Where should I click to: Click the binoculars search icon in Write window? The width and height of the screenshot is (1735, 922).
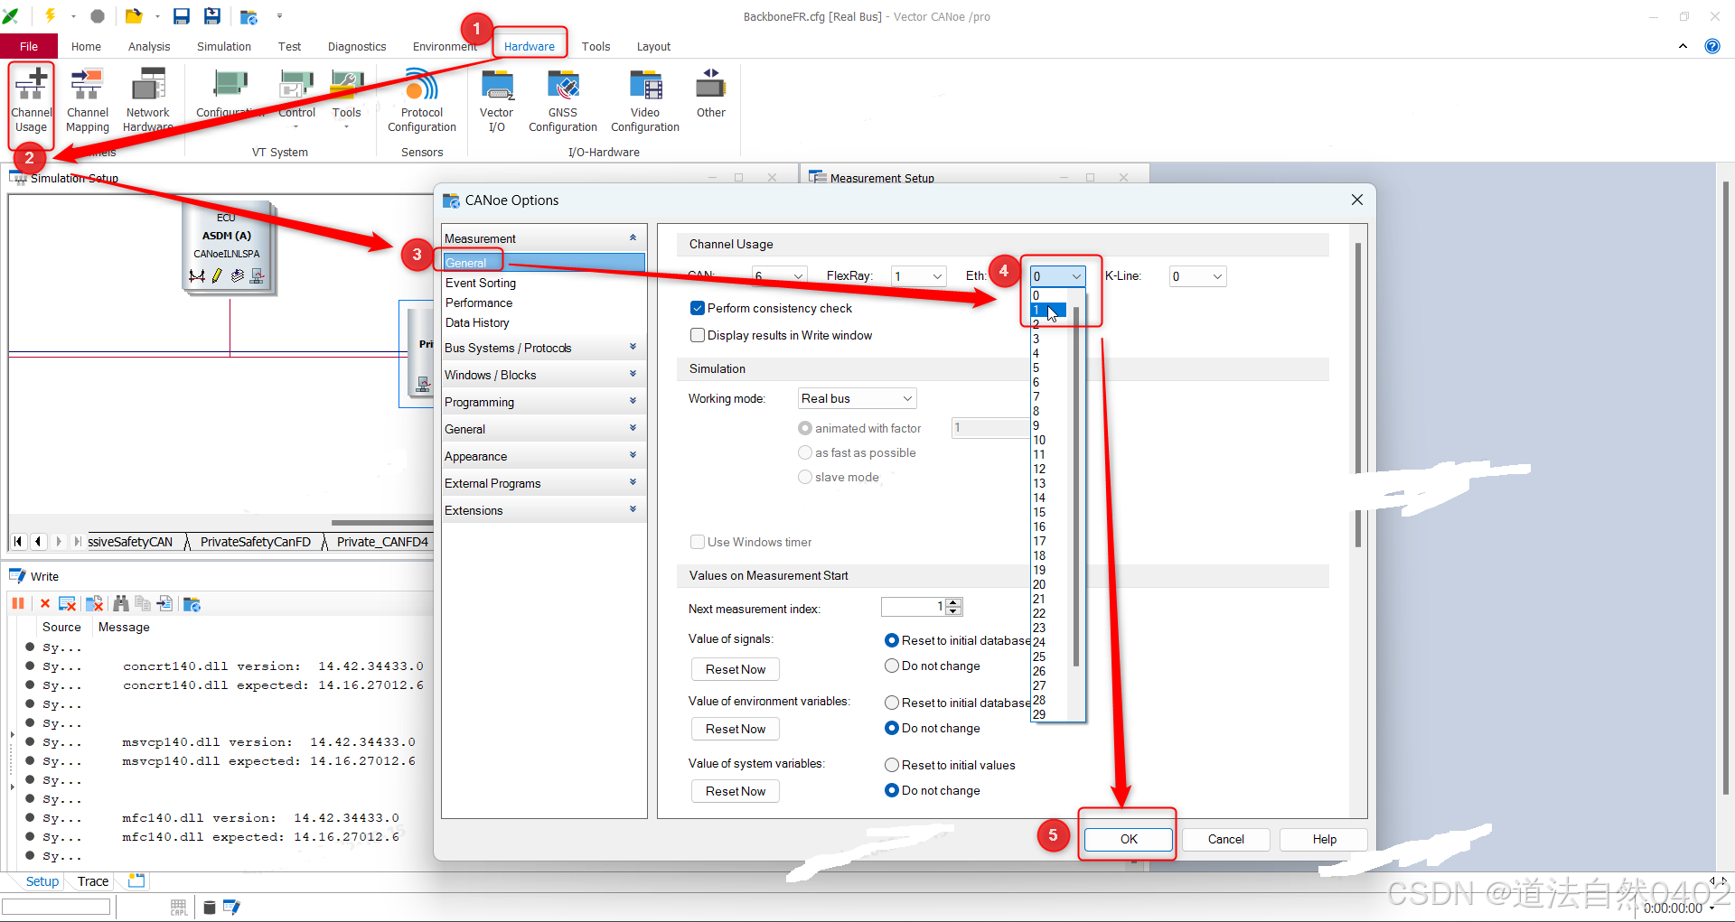click(x=121, y=603)
